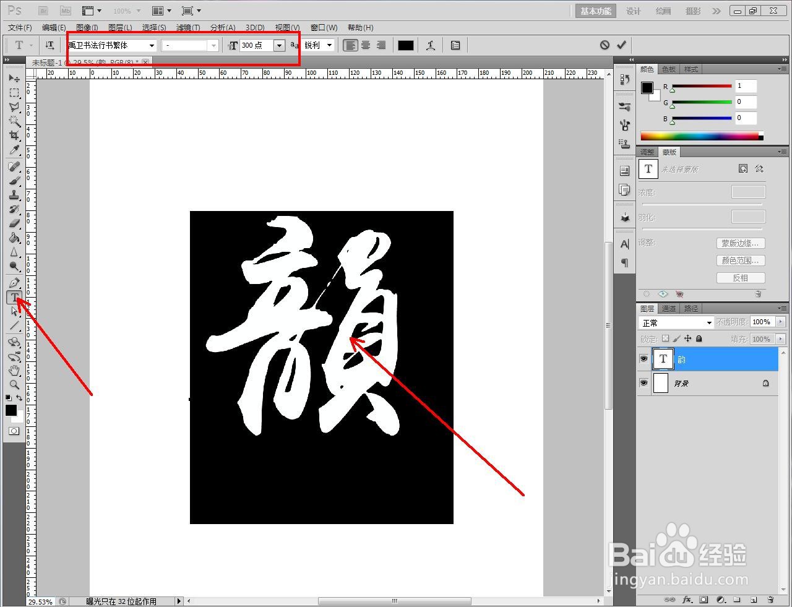
Task: Open the Character panel from the options bar
Action: [x=455, y=45]
